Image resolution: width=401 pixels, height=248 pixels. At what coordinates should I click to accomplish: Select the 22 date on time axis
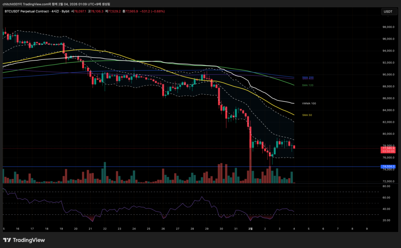[x=105, y=228]
